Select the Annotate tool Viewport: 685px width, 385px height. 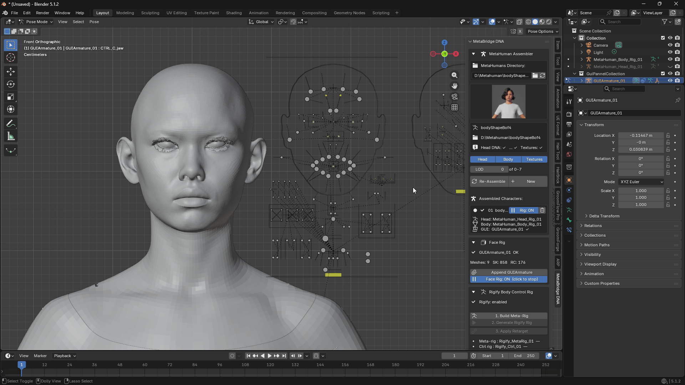coord(11,124)
